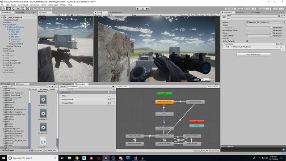
Task: Open the GameObject menu
Action: [x=23, y=5]
